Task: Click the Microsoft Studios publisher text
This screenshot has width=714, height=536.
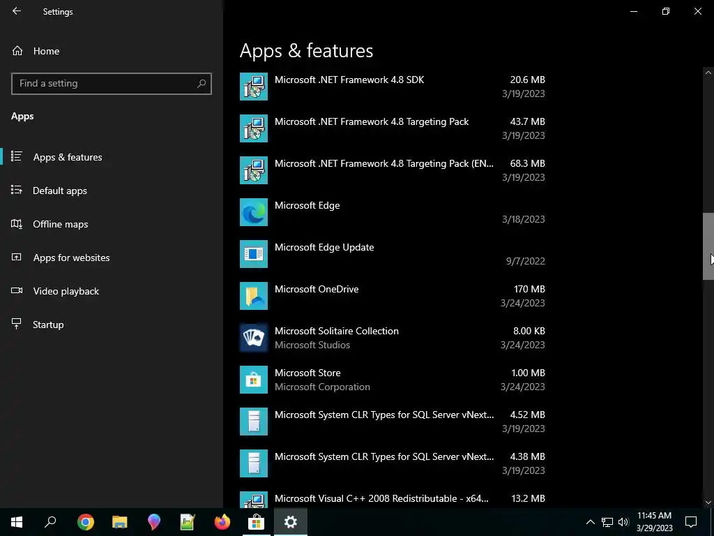Action: [312, 345]
